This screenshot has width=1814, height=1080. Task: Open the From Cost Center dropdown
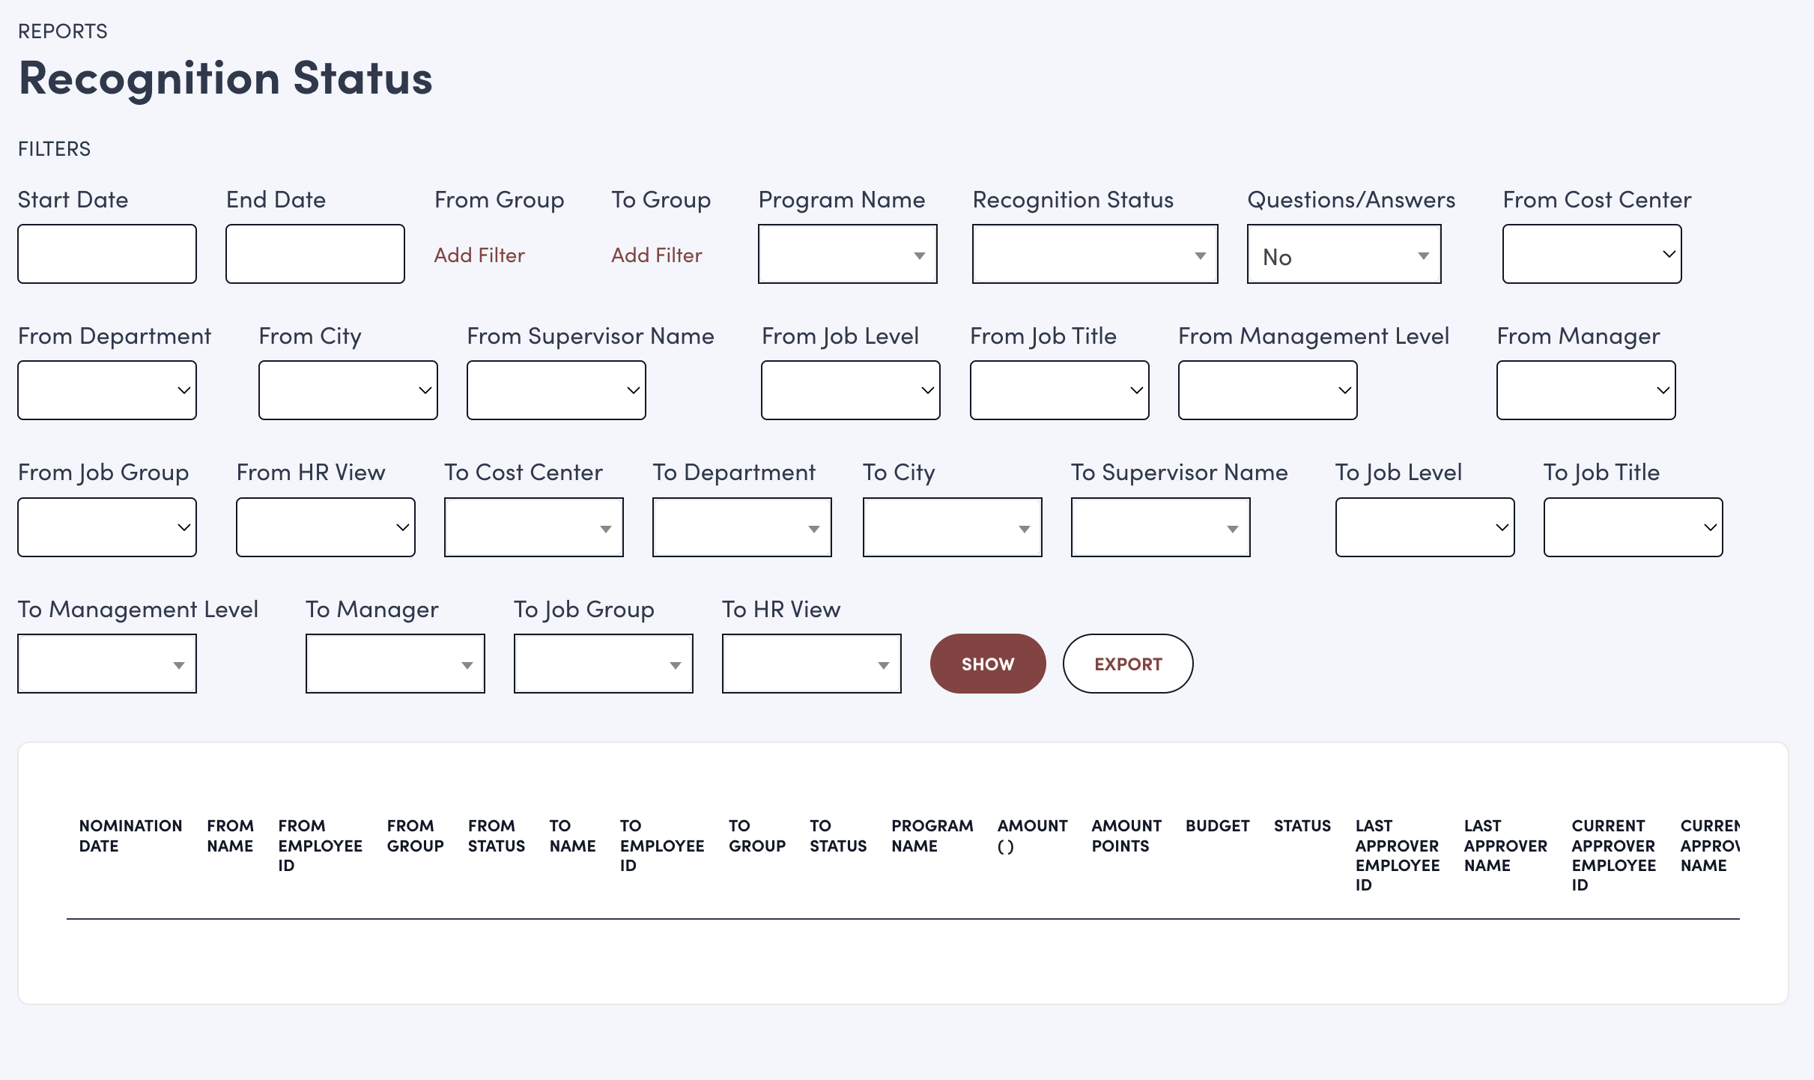coord(1592,255)
